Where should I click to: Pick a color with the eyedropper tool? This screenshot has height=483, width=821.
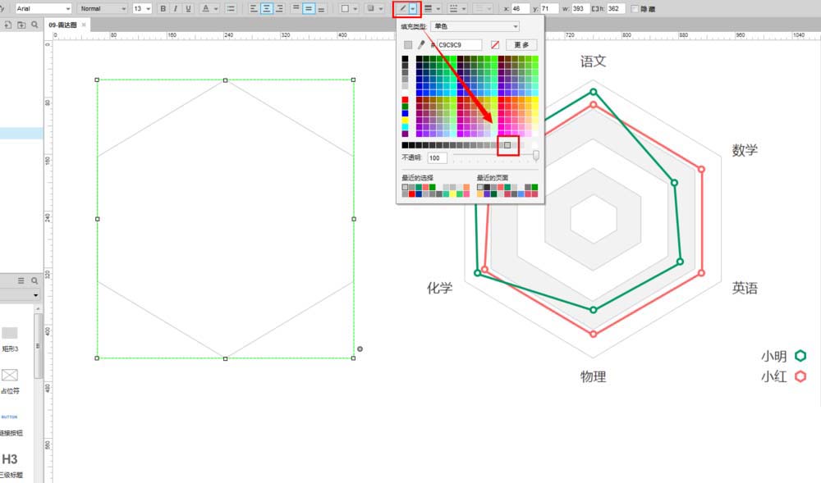pyautogui.click(x=421, y=44)
